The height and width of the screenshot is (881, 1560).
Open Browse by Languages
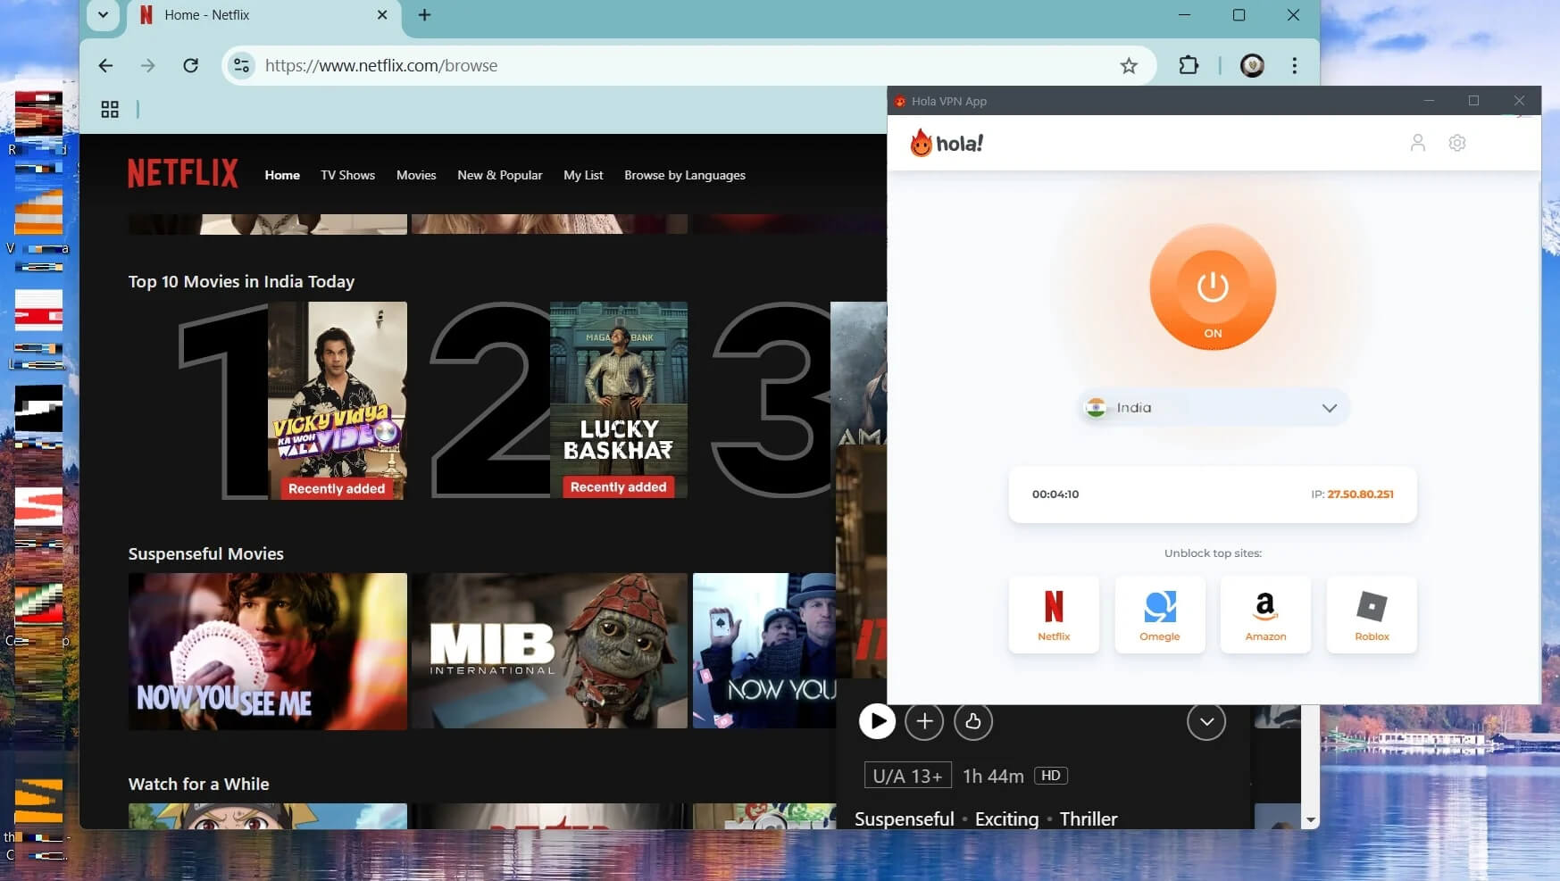(685, 175)
